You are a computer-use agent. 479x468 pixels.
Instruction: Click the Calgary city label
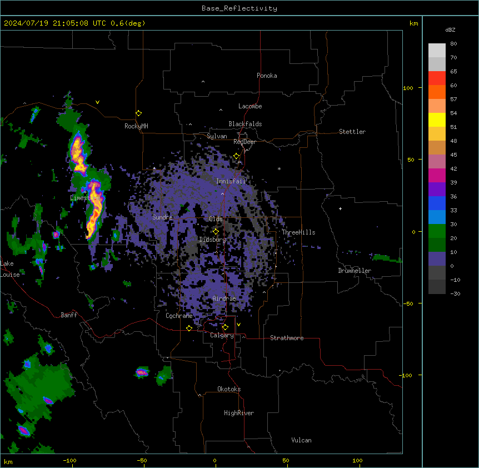[x=222, y=335]
